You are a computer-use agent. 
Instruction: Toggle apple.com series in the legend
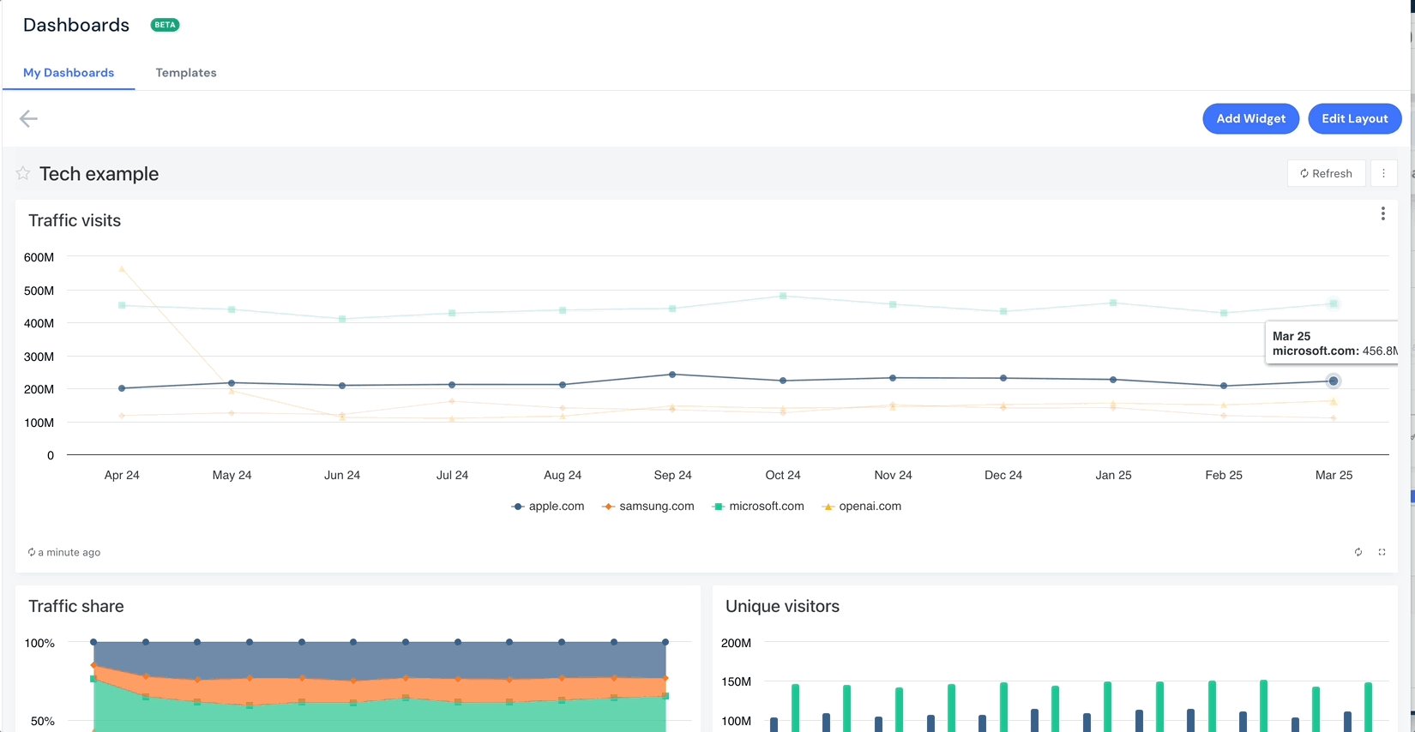pyautogui.click(x=548, y=507)
